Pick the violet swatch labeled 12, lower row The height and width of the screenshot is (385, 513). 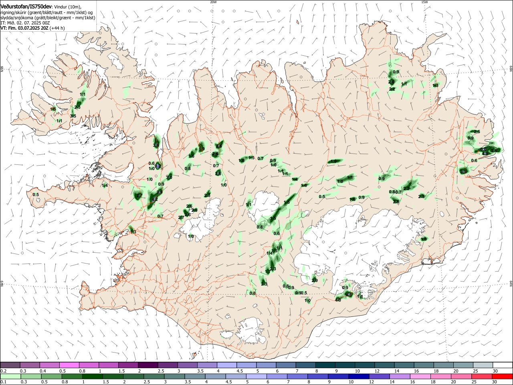click(379, 376)
